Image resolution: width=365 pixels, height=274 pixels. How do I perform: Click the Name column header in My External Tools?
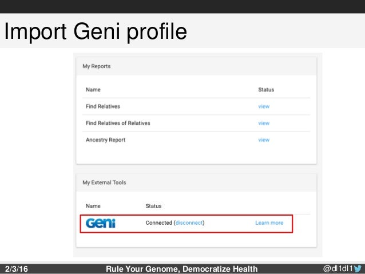click(x=93, y=206)
